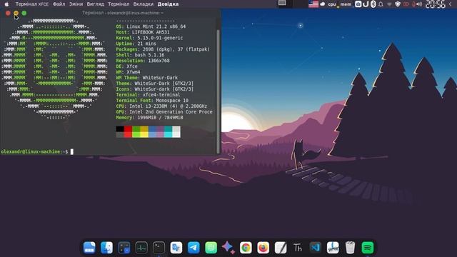Open the Bluetooth tray icon
Screen dimensions: 457x257
(373, 4)
